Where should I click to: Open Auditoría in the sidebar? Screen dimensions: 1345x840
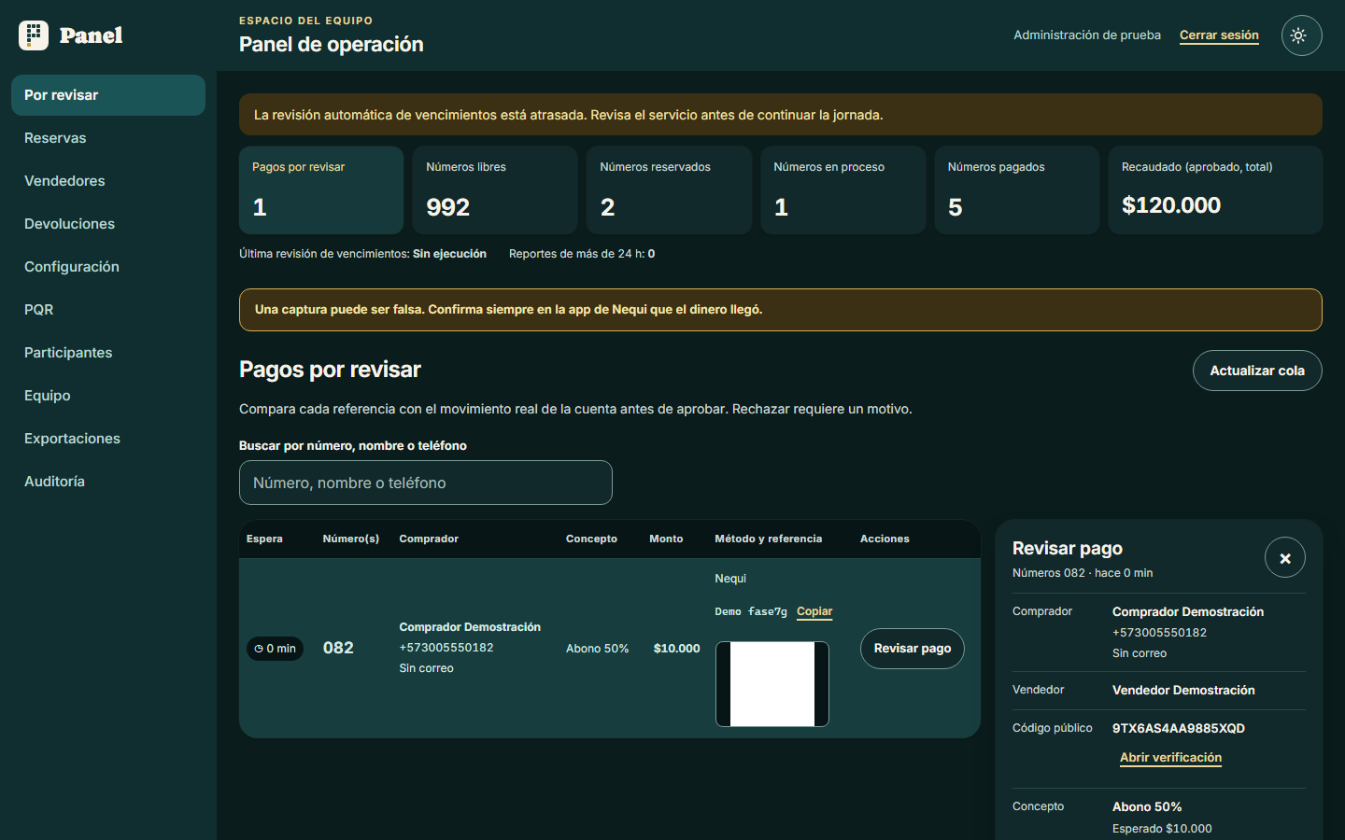click(108, 482)
